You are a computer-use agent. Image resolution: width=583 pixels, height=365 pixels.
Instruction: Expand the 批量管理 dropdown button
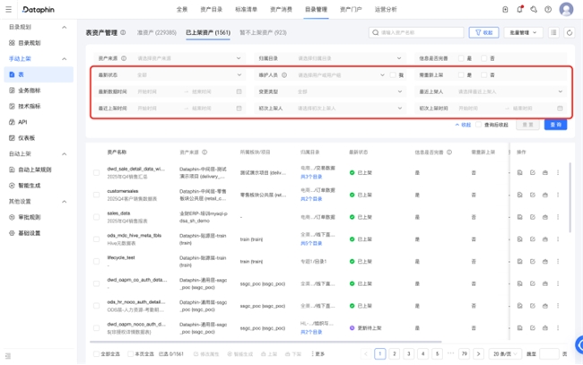[x=525, y=32]
